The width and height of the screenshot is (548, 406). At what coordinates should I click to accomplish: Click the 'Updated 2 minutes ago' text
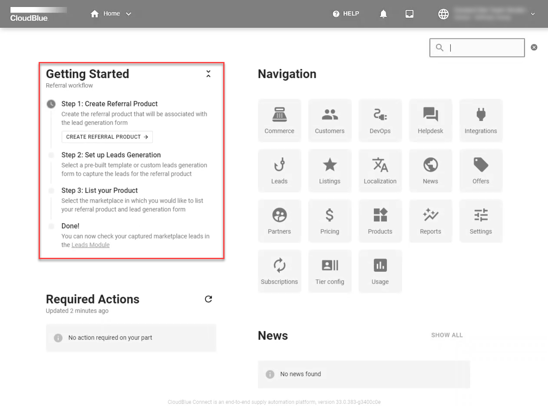77,311
